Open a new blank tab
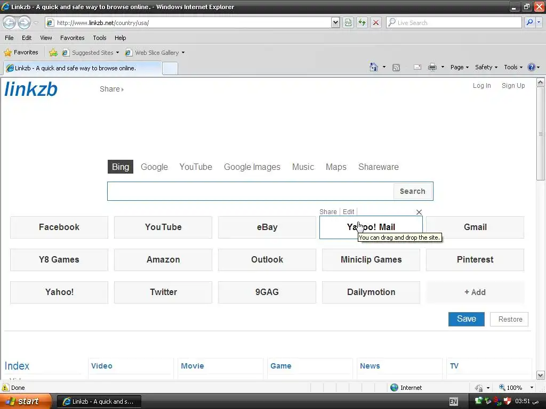 pos(170,68)
